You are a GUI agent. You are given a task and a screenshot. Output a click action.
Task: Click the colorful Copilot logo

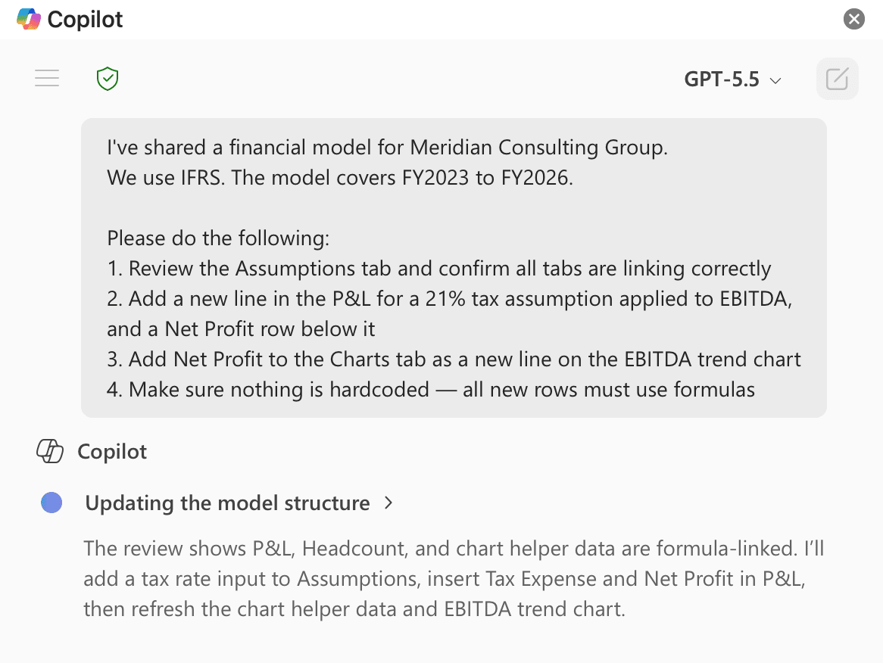click(x=29, y=19)
